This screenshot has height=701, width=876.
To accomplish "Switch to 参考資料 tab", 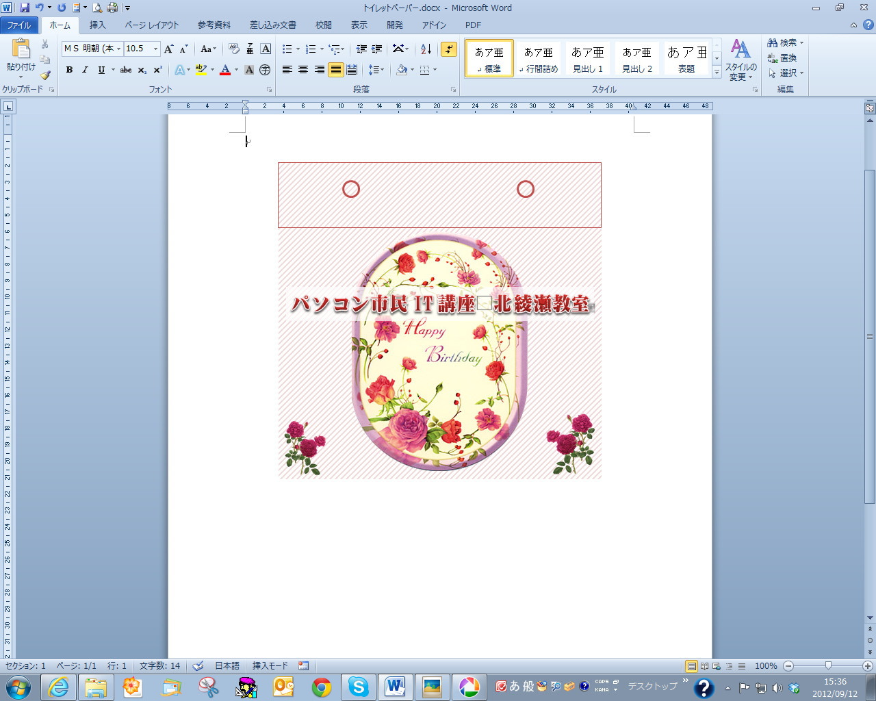I will coord(214,25).
